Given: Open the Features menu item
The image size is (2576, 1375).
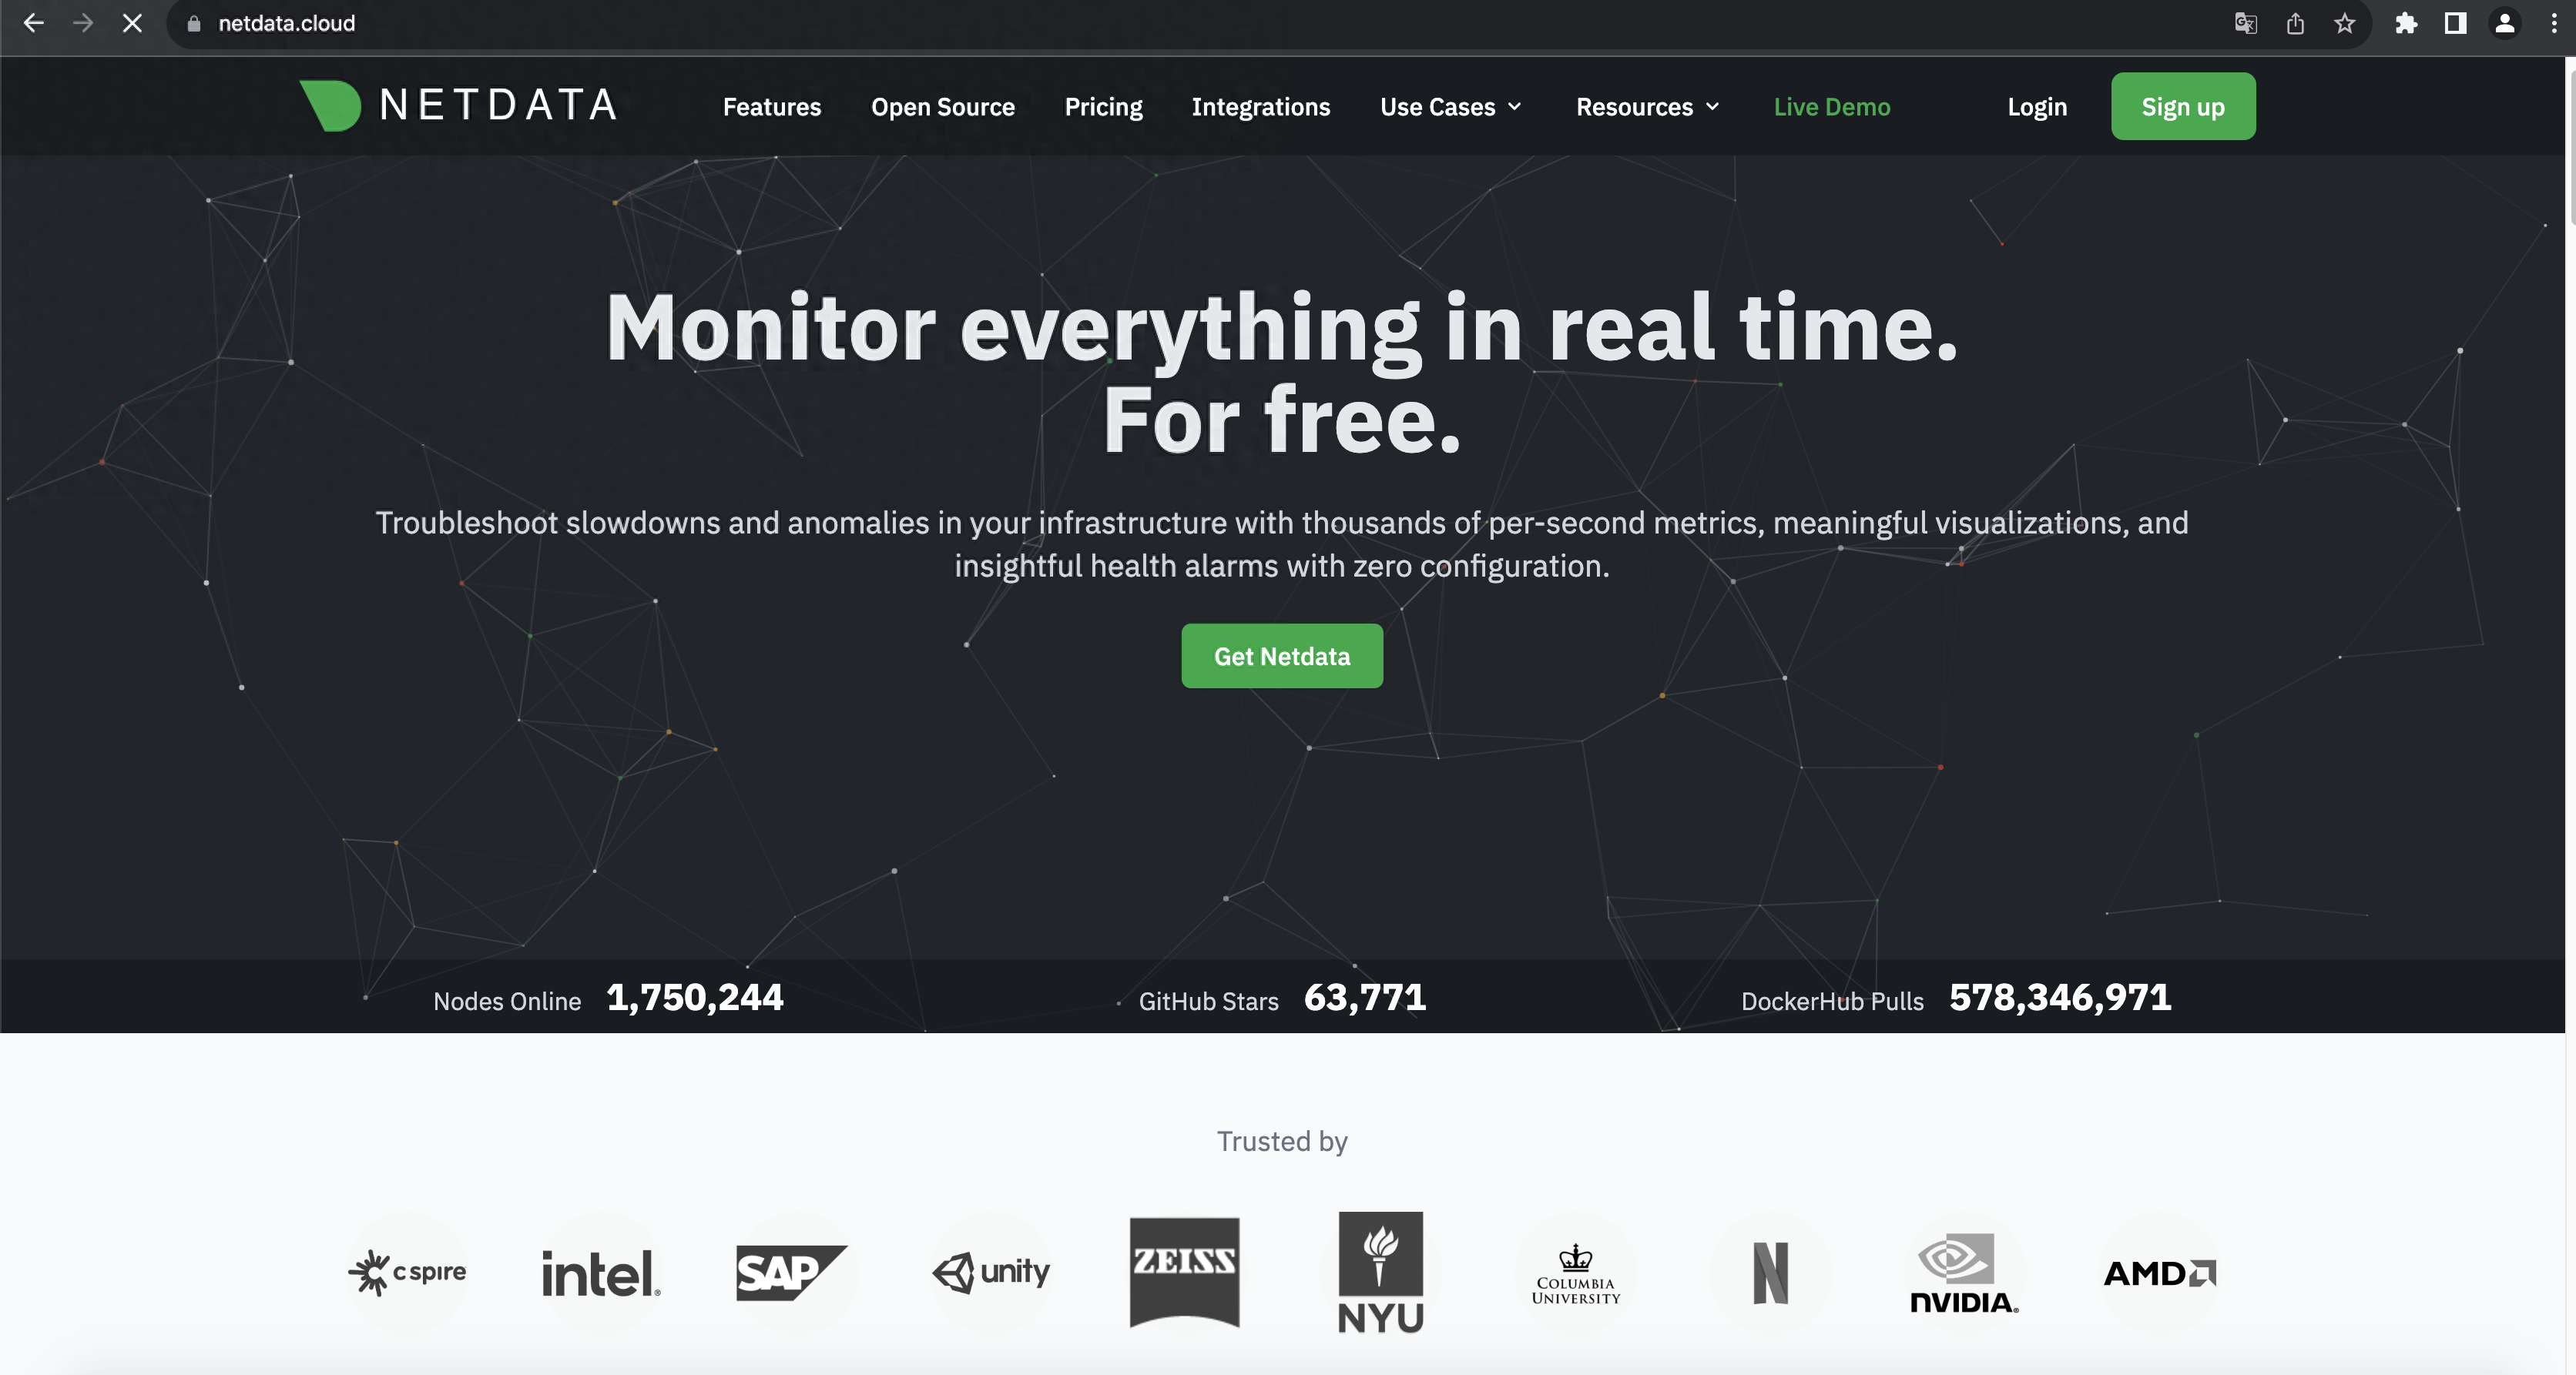Looking at the screenshot, I should tap(772, 105).
